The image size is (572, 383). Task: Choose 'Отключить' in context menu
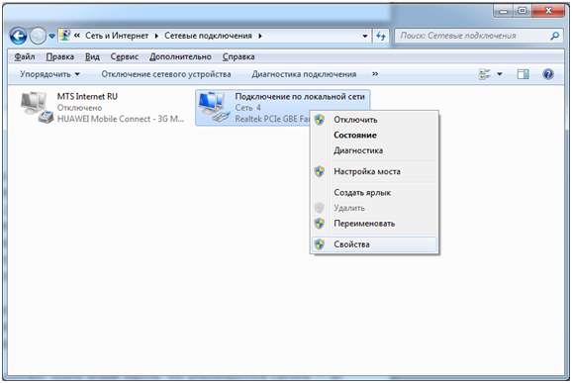pos(374,120)
